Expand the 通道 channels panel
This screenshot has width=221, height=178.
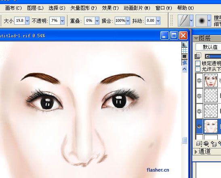point(196,152)
